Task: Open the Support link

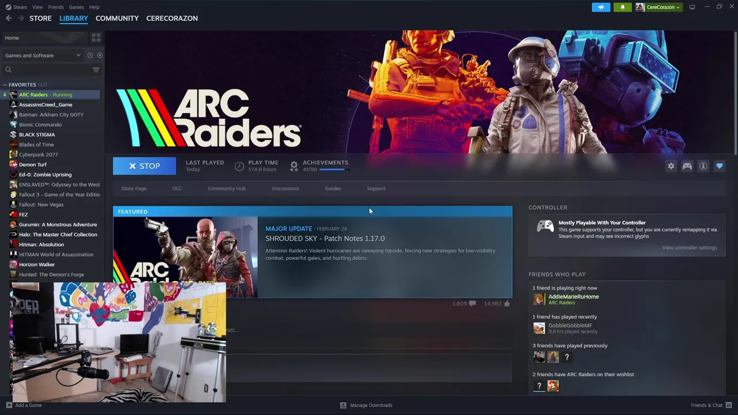Action: [376, 188]
